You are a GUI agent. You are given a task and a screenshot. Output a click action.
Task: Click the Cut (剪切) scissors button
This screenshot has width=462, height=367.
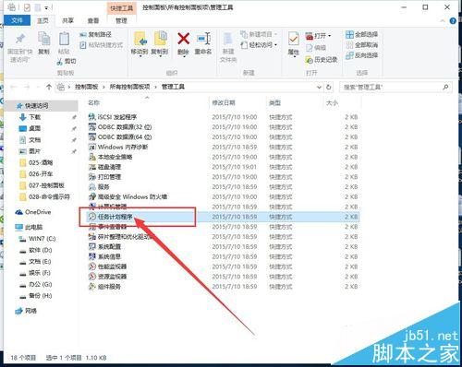[x=67, y=62]
